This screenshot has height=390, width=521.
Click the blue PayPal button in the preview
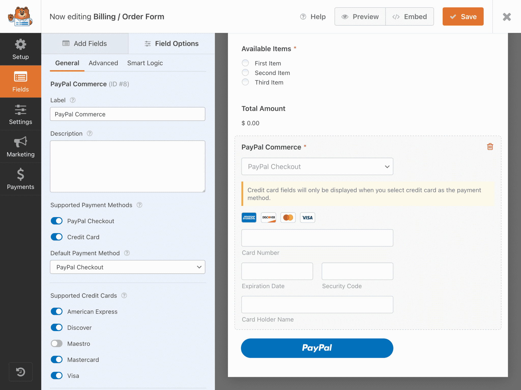(317, 348)
